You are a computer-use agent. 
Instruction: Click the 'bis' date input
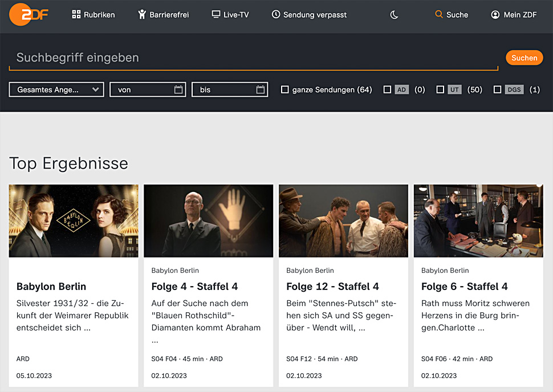(x=230, y=89)
